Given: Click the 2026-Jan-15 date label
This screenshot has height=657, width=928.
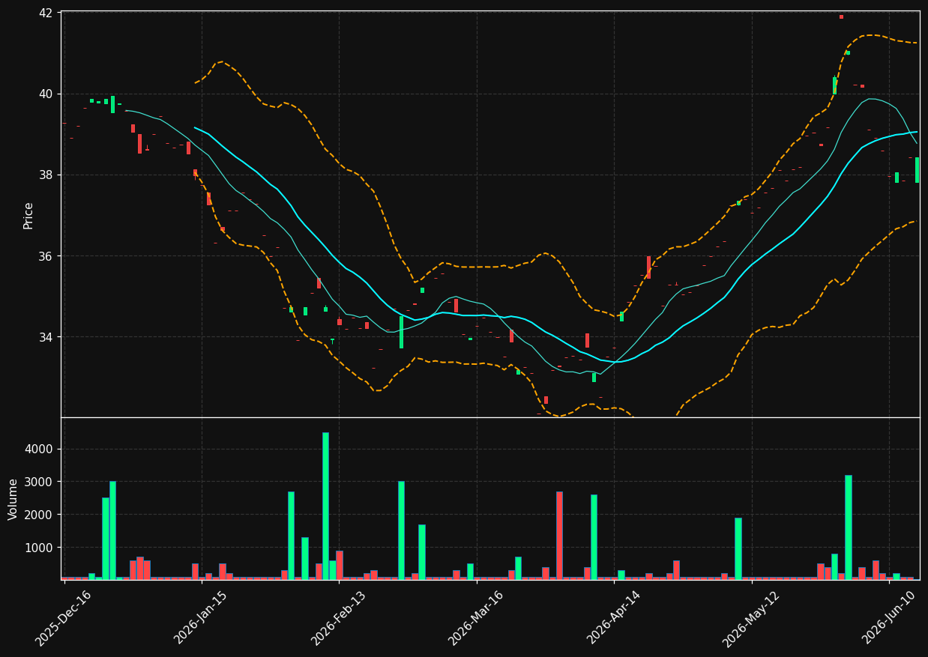Looking at the screenshot, I should point(201,617).
